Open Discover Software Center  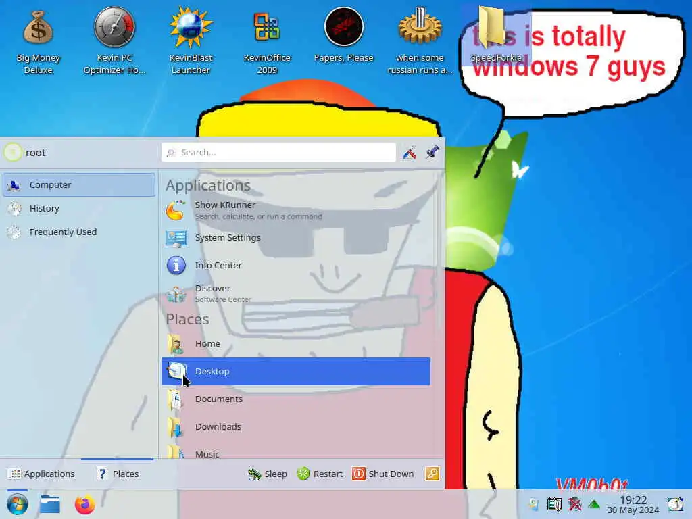(x=296, y=293)
